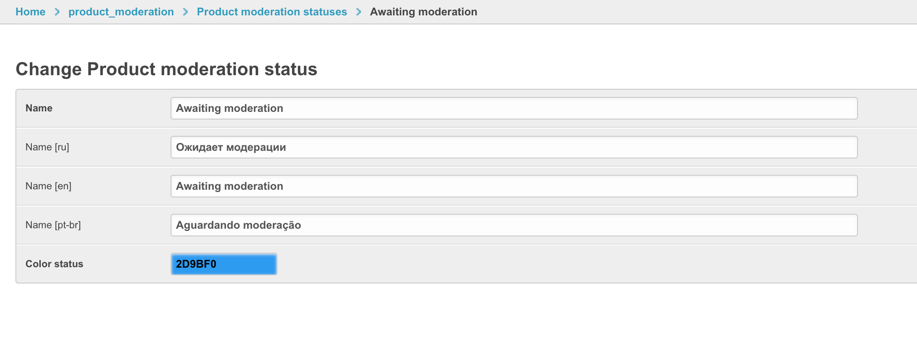The height and width of the screenshot is (346, 917).
Task: Click the Name [en] label
Action: click(49, 186)
